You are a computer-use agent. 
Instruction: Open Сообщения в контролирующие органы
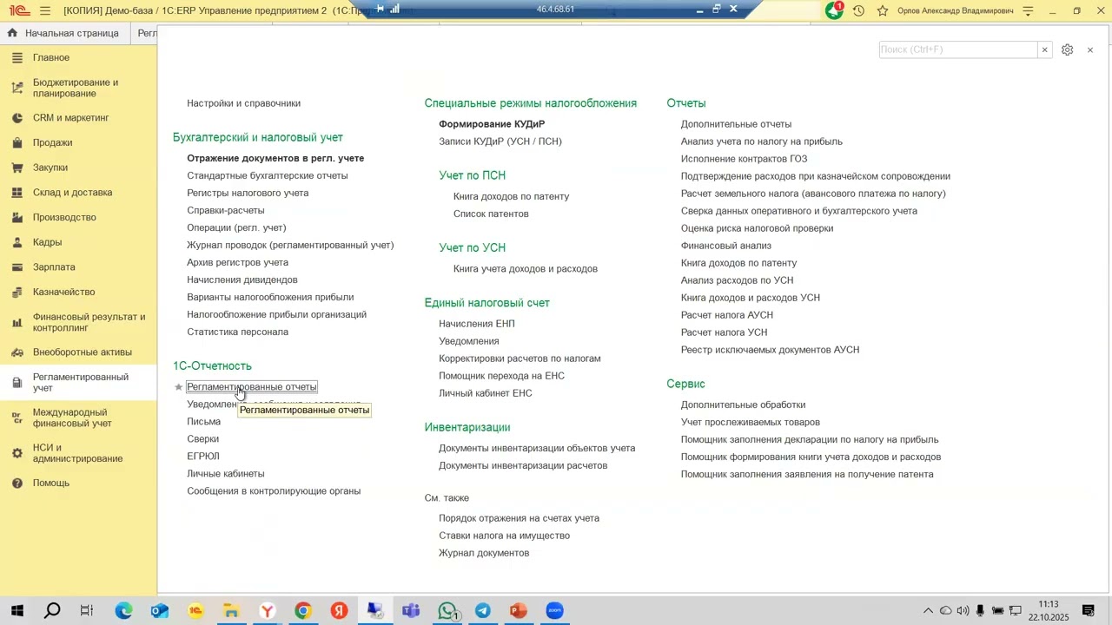[x=274, y=491]
